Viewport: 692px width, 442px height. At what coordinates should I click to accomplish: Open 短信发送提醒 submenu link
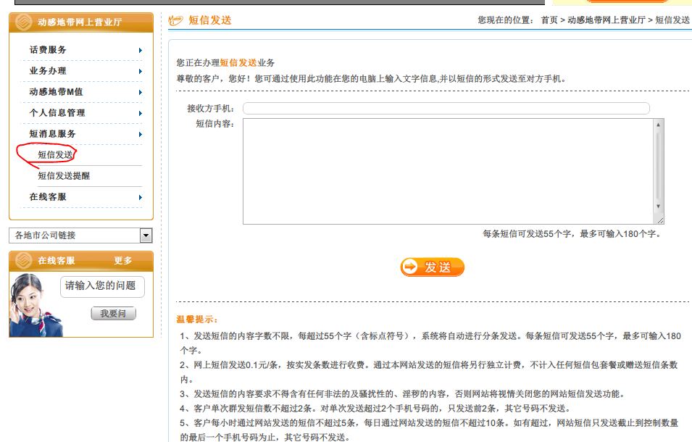pyautogui.click(x=64, y=176)
